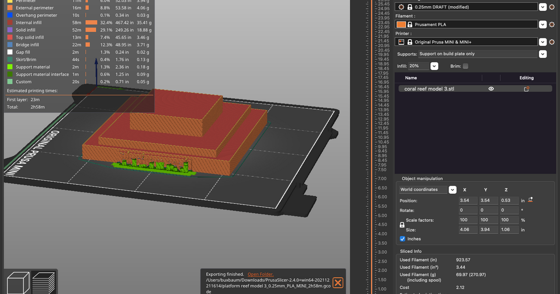Click the circular preset icon before 0.25mm DRAFT
Screen dimensions: 560x294
(400, 7)
